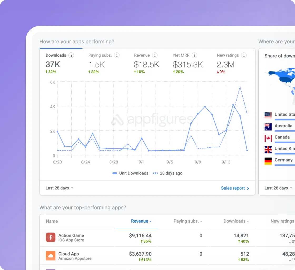Click the Germany share bar
Image resolution: width=295 pixels, height=270 pixels.
pos(285,165)
